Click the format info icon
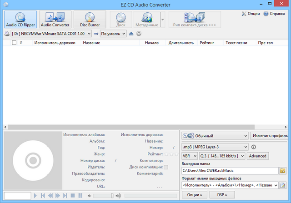Viewport: 291px width, 203px height. coord(254,147)
